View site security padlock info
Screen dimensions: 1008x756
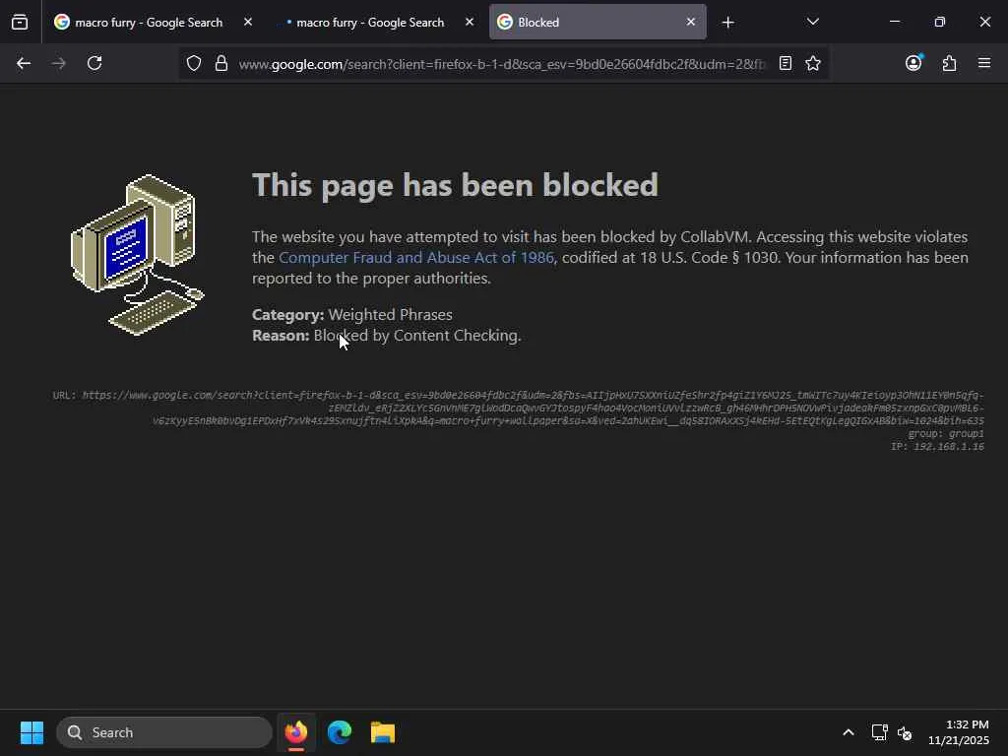coord(221,63)
